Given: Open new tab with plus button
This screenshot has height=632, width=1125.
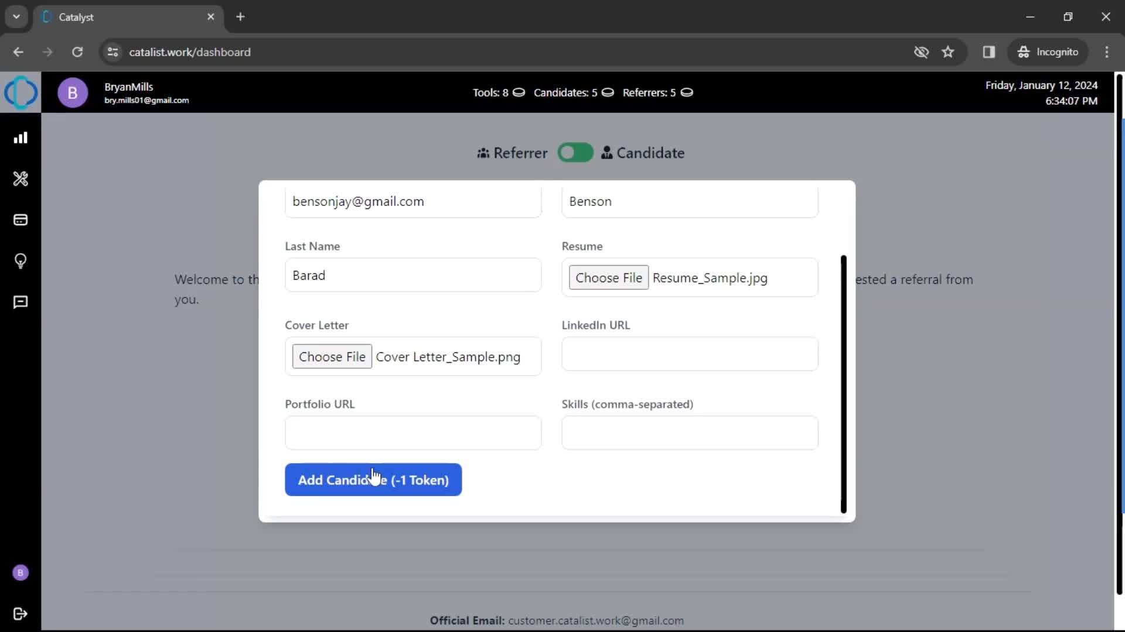Looking at the screenshot, I should [240, 16].
